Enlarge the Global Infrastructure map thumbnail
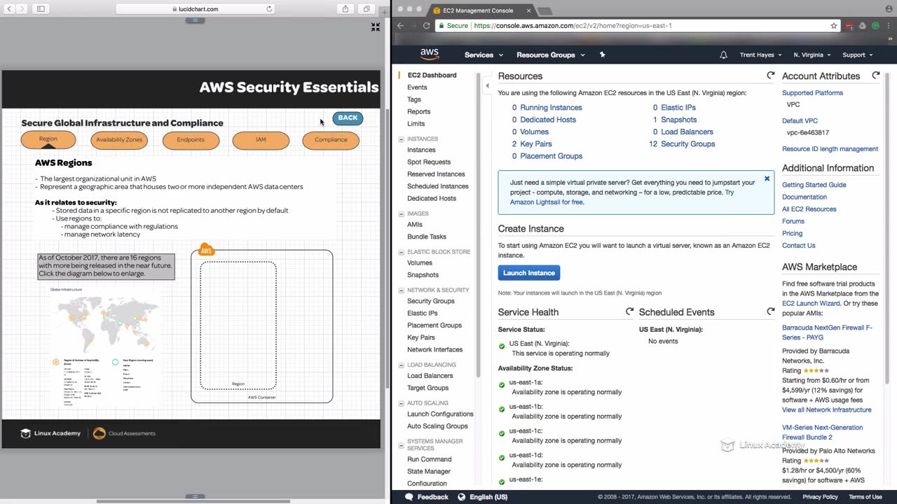Image resolution: width=897 pixels, height=504 pixels. pos(105,322)
